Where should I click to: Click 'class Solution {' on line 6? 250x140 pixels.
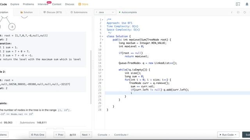click(x=119, y=36)
